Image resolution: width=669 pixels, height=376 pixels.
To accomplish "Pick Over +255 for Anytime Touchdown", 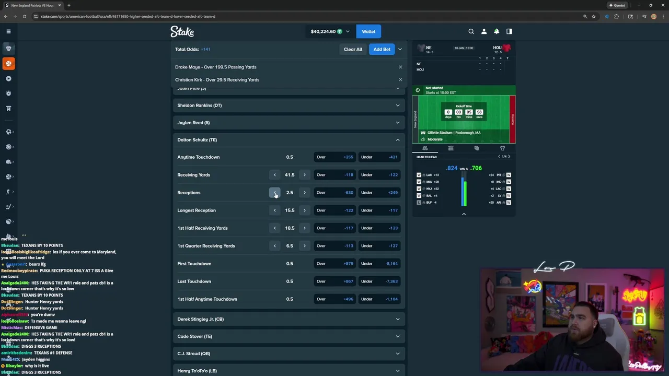I will 334,157.
